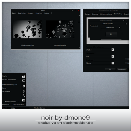Expand the Schriftgrad dropdown showing Normal

pyautogui.click(x=100, y=63)
